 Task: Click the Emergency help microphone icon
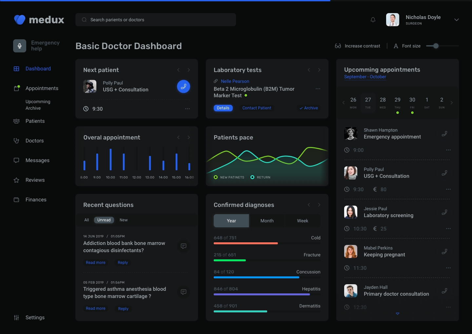tap(20, 46)
